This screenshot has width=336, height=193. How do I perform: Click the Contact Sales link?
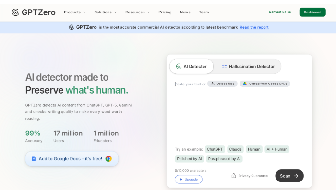coord(280,12)
